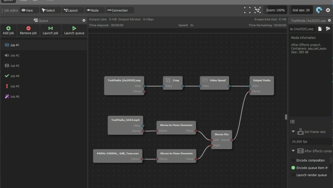Viewport: 333px width, 188px height.
Task: Select Job #5 in the queue list
Action: point(15,86)
